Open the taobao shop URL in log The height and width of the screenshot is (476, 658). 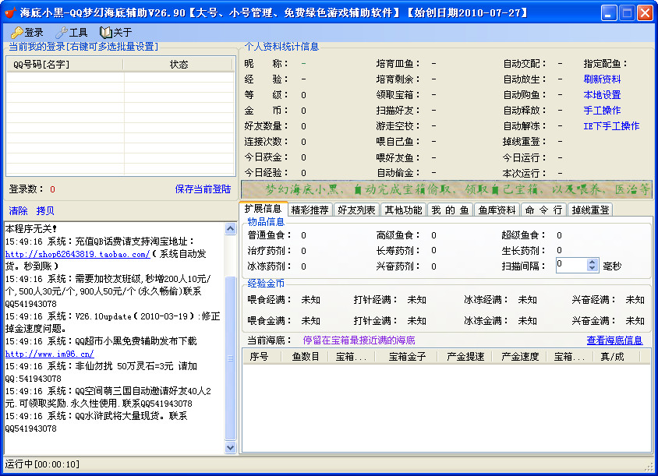click(77, 254)
